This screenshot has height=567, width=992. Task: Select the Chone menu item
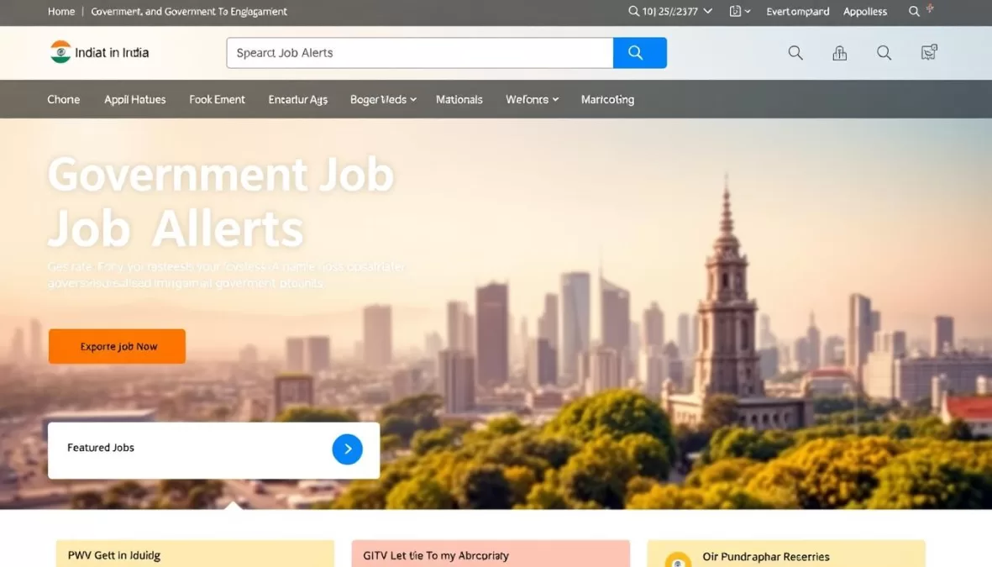63,98
